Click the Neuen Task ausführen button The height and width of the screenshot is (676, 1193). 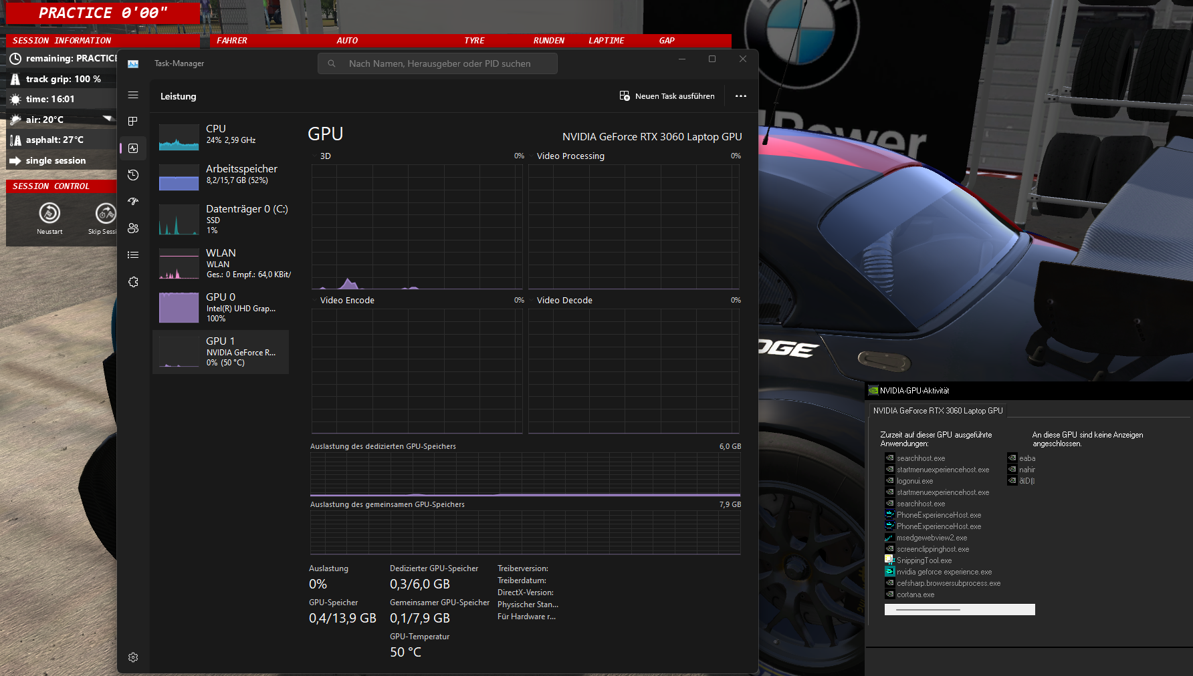tap(667, 96)
